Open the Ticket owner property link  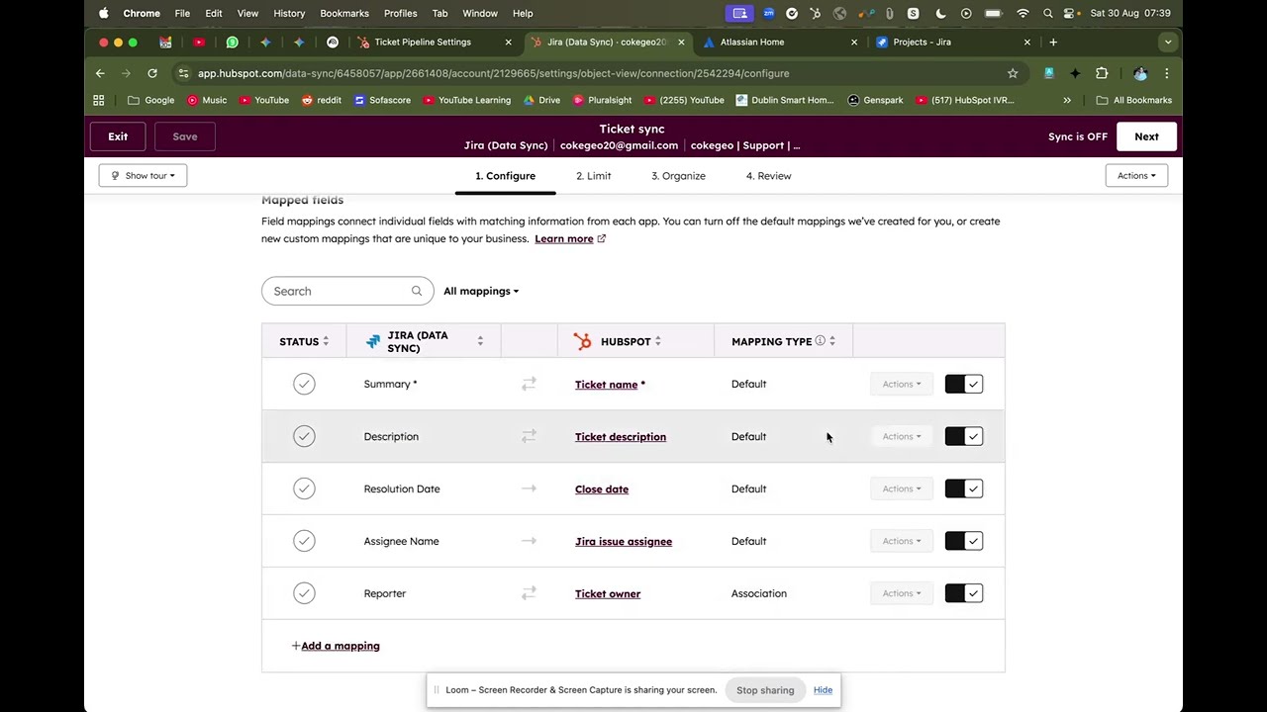click(x=608, y=594)
